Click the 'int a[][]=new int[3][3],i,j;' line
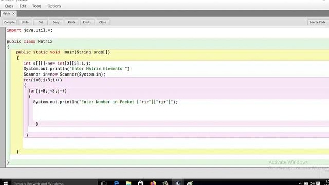329x185 pixels. (x=57, y=63)
